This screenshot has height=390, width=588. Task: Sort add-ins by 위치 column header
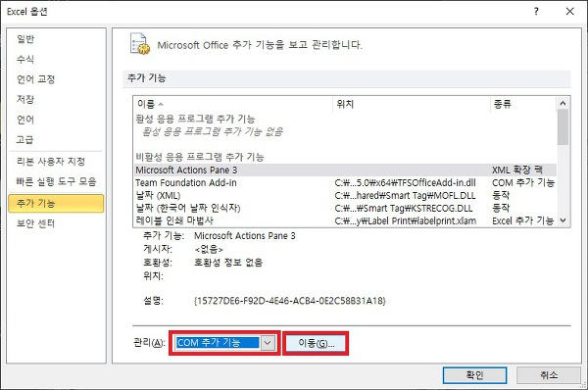click(411, 104)
